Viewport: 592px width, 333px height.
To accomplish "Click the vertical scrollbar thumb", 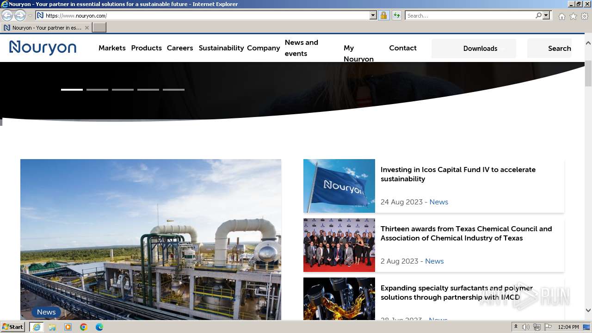I will coord(588,74).
